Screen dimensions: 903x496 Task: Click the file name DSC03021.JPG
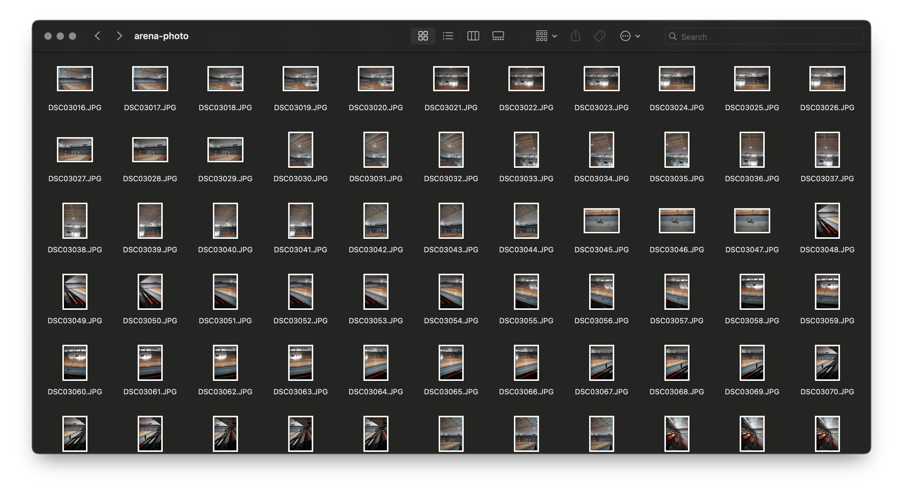point(451,108)
